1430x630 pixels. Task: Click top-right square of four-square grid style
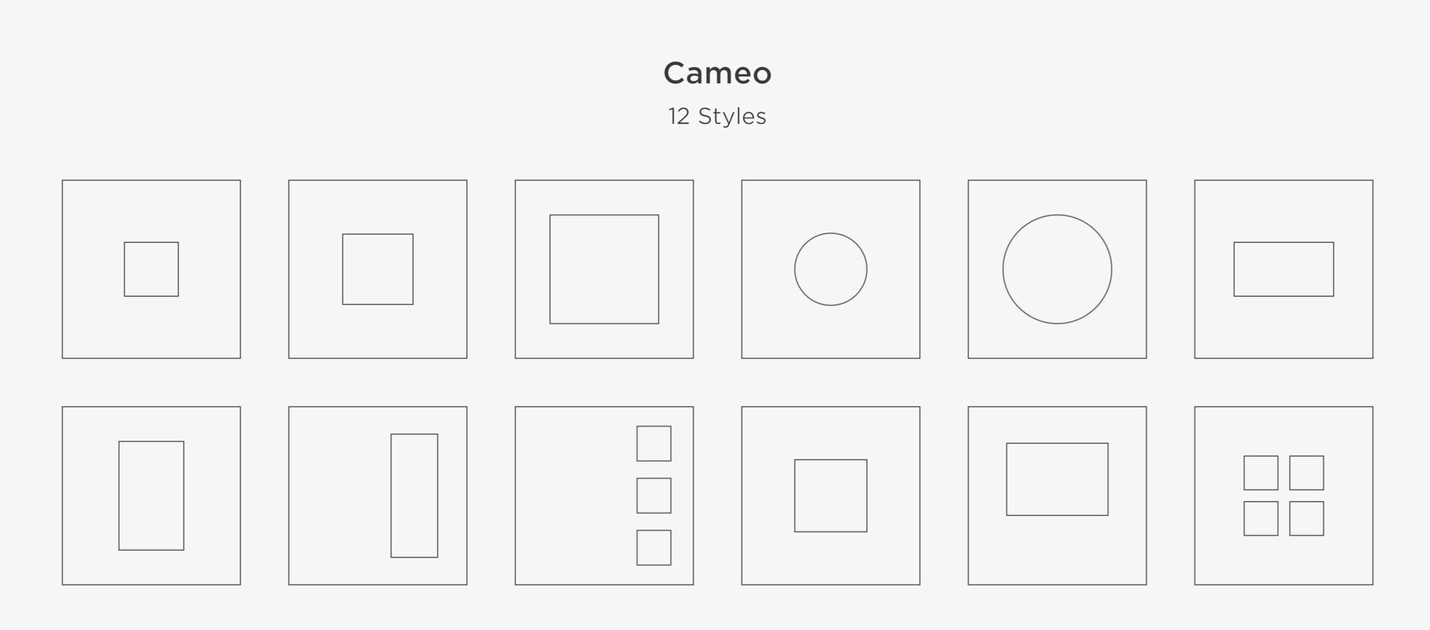(x=1306, y=472)
